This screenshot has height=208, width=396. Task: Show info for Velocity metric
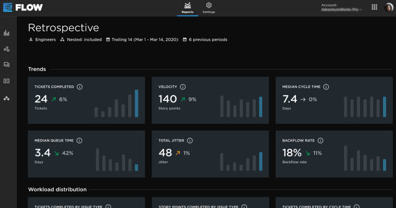[183, 87]
